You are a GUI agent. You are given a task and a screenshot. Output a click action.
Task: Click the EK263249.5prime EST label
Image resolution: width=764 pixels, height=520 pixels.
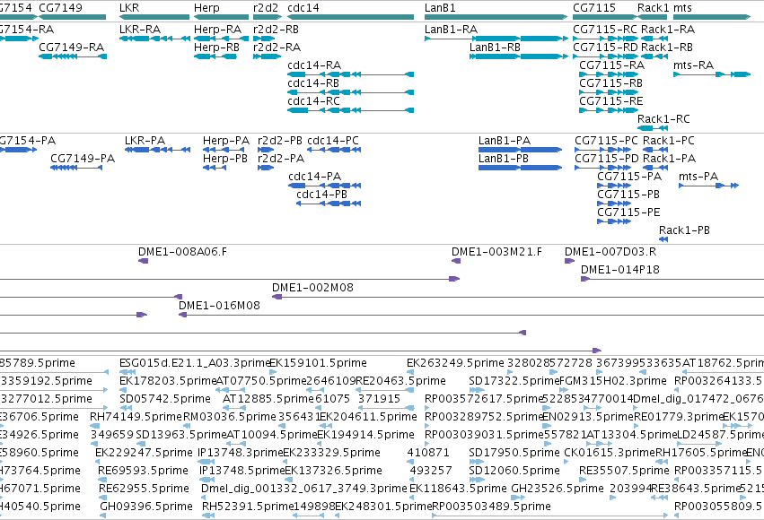click(x=455, y=363)
